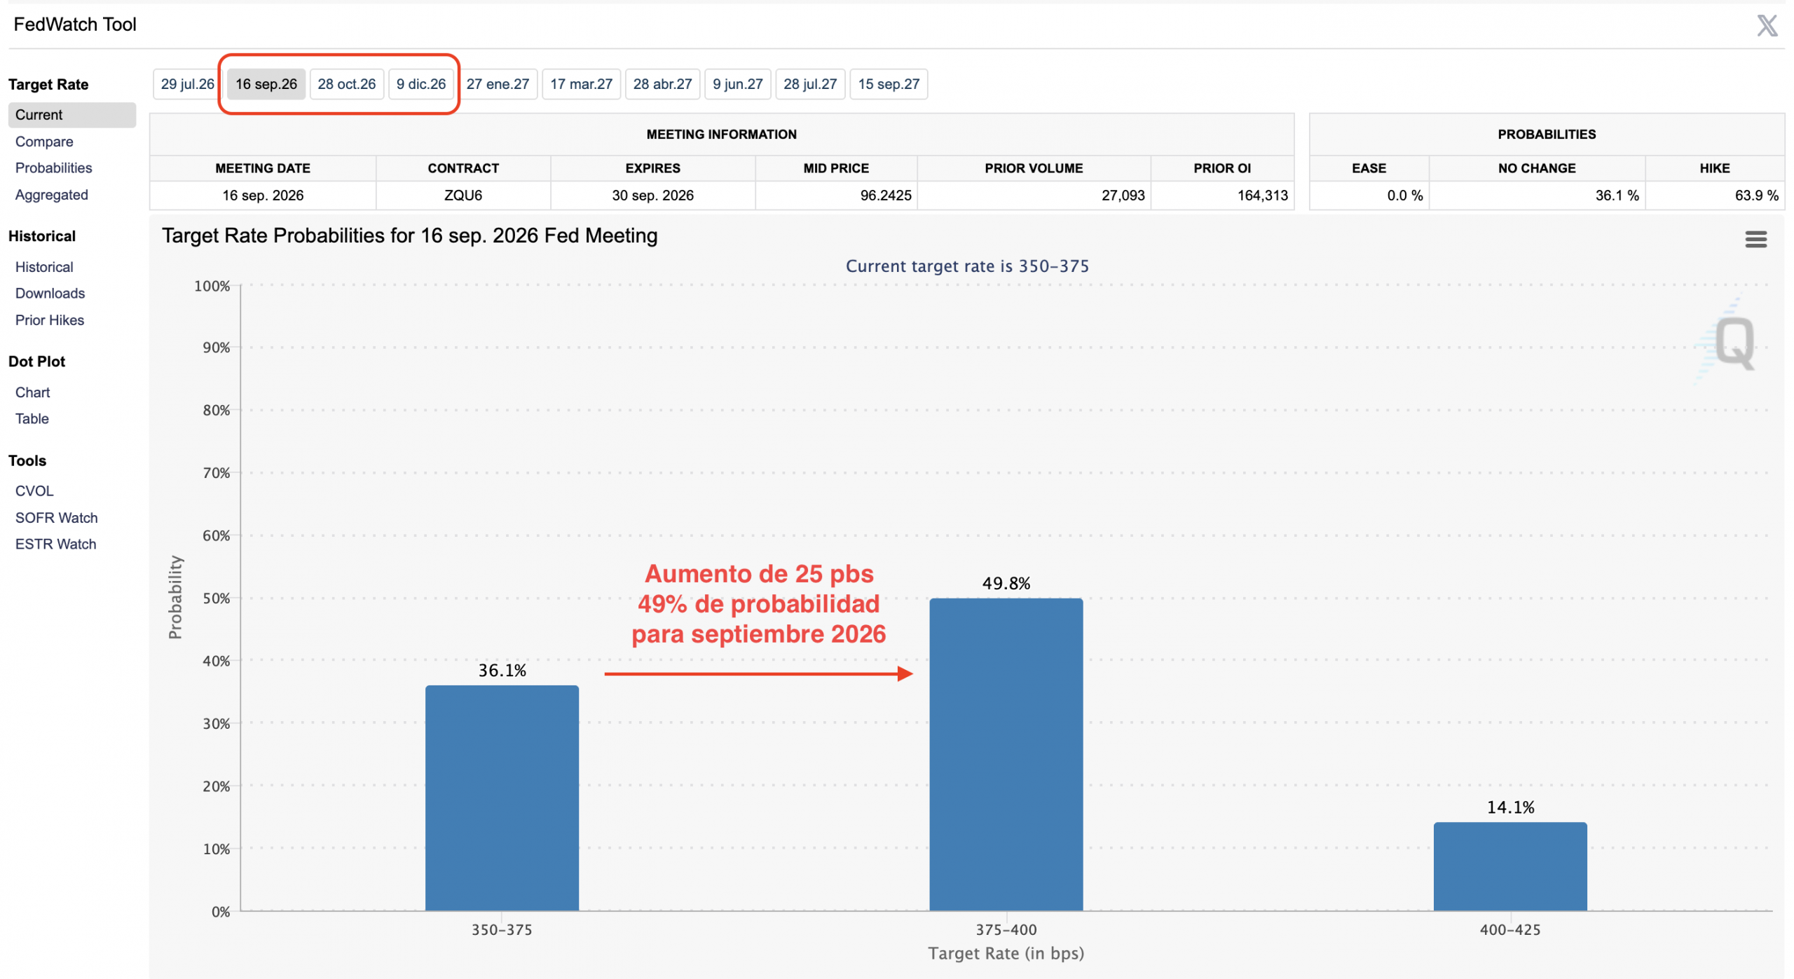This screenshot has width=1794, height=979.
Task: Choose the 9 dic.26 meeting date
Action: click(x=420, y=84)
